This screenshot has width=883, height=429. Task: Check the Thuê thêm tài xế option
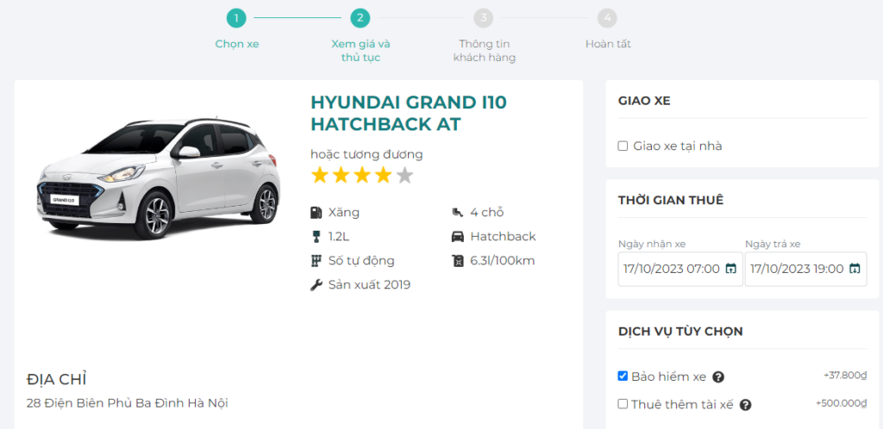point(623,404)
